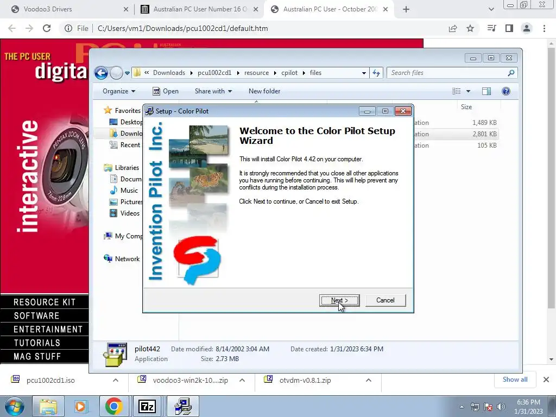
Task: Switch to Voodoo3 Drivers tab
Action: coord(69,9)
